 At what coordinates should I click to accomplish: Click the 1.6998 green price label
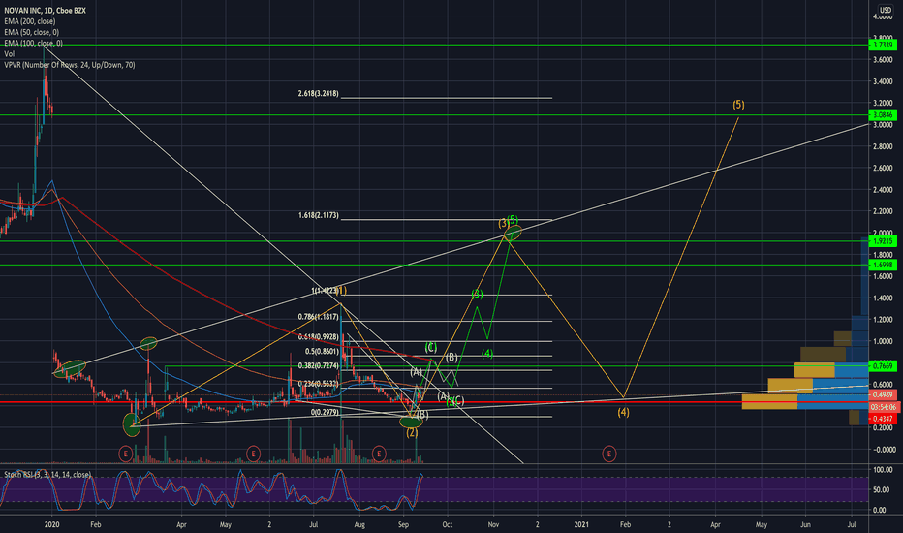(x=883, y=266)
